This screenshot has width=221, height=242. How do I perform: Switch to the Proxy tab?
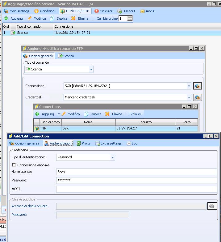tap(83, 143)
